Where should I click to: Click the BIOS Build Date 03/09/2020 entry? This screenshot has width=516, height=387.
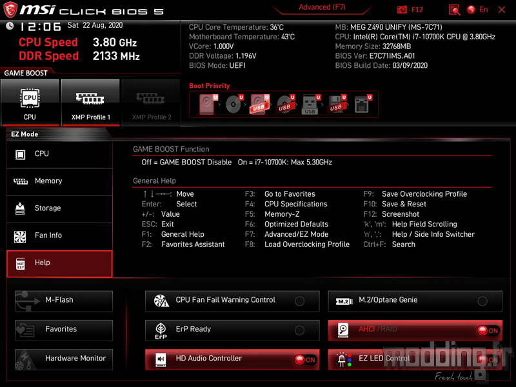point(381,65)
